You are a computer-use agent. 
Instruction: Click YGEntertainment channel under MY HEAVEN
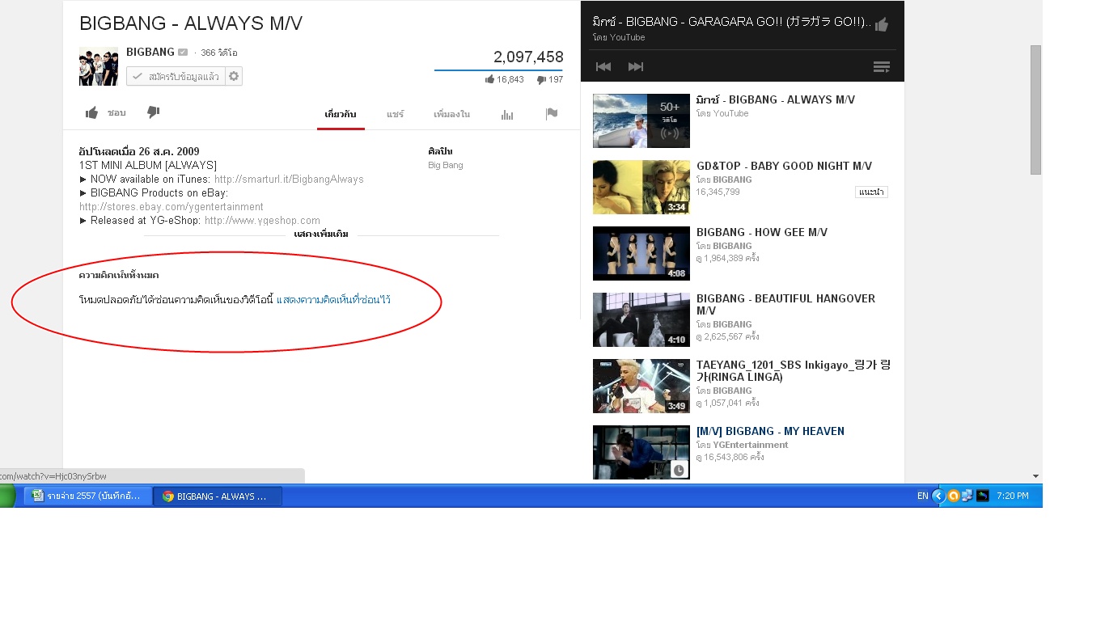pyautogui.click(x=751, y=445)
